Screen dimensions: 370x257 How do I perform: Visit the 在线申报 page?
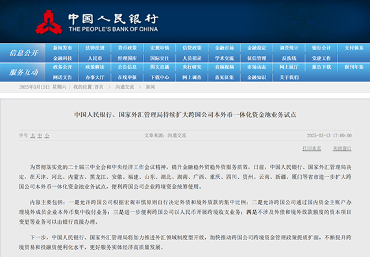click(127, 77)
